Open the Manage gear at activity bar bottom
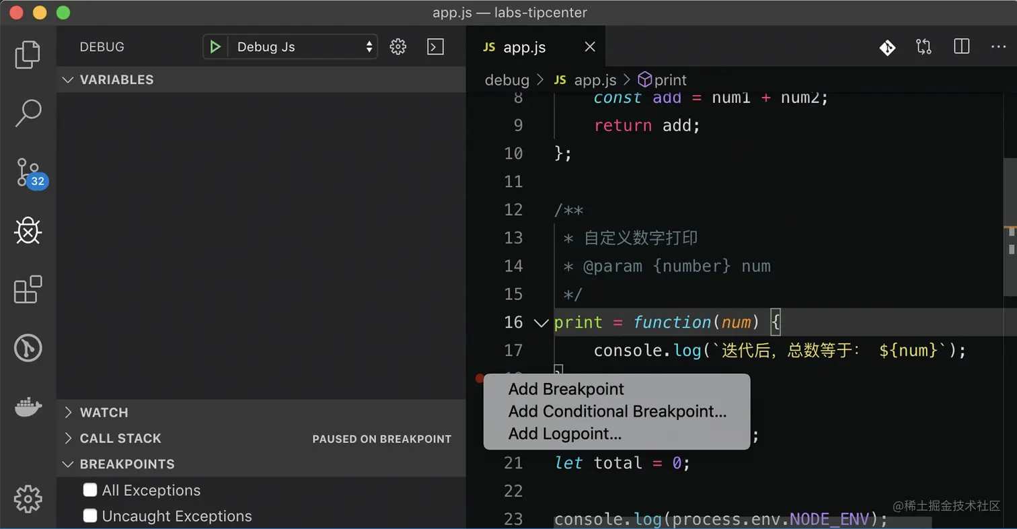Viewport: 1017px width, 529px height. click(x=28, y=499)
